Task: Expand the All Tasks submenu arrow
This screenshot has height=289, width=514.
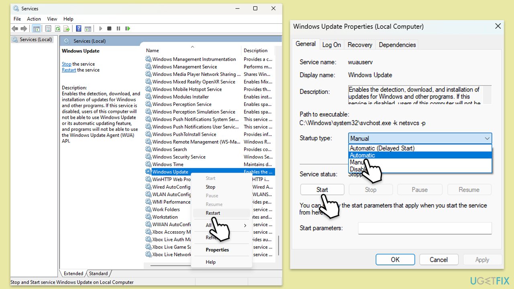Action: (245, 226)
